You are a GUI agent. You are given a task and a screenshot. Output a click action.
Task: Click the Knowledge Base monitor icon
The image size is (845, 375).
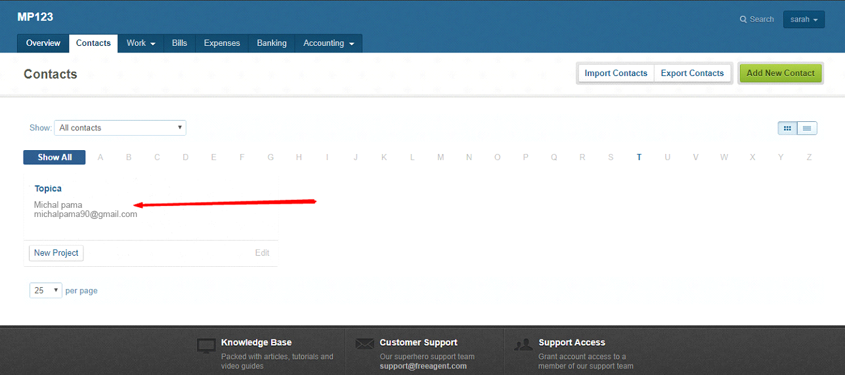[x=206, y=345]
